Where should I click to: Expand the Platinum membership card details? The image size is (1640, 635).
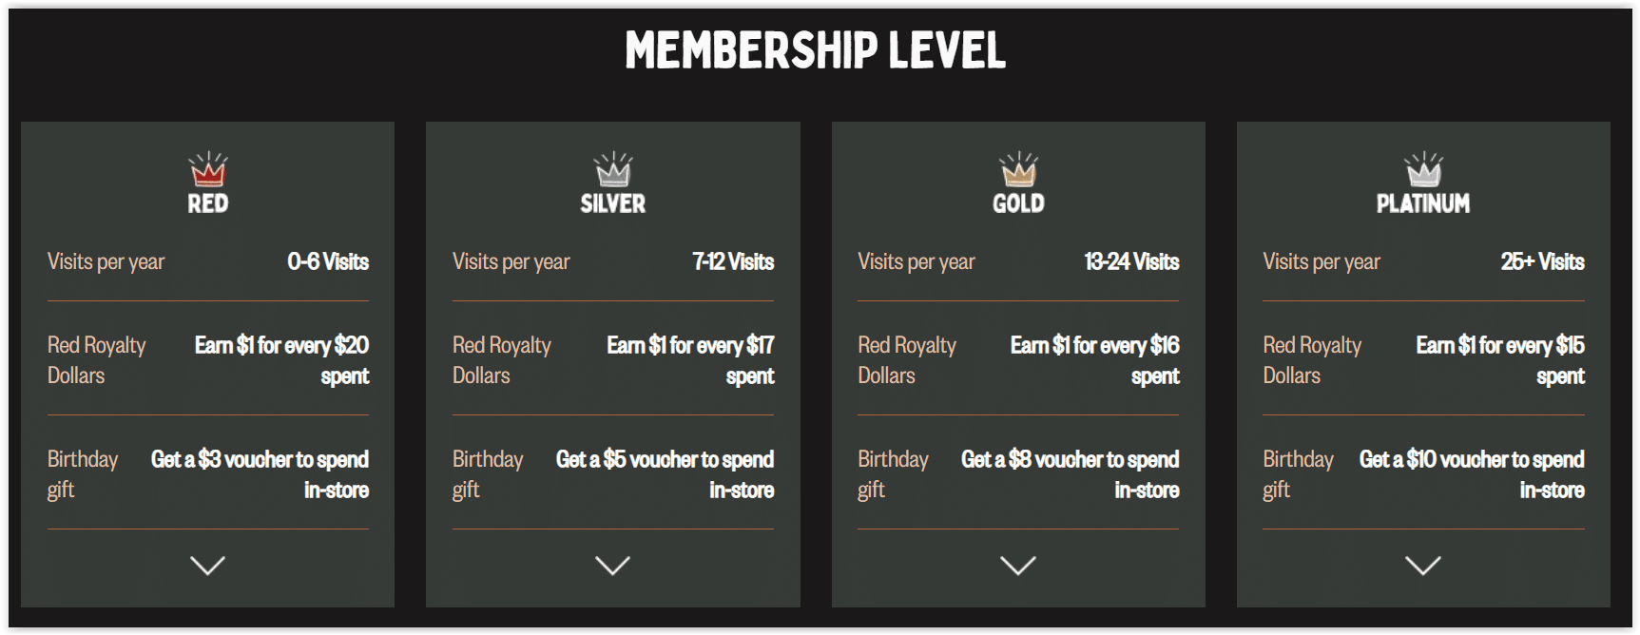[x=1423, y=566]
